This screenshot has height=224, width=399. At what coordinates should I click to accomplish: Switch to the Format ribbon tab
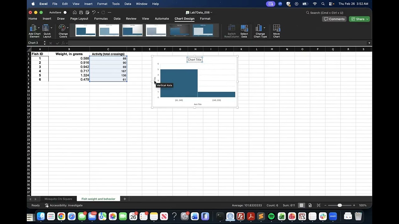tap(205, 19)
